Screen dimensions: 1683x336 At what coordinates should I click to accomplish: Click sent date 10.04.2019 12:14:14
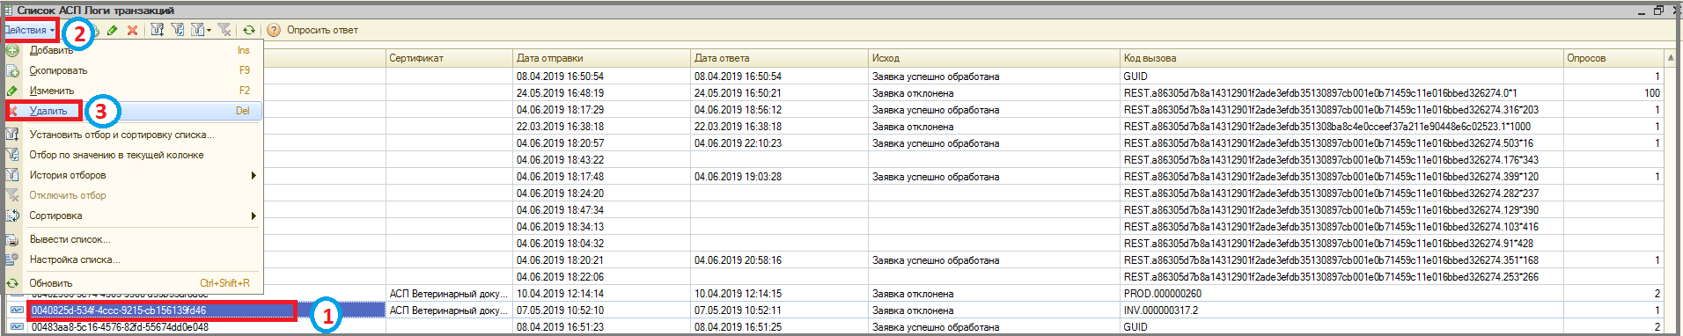[x=560, y=294]
